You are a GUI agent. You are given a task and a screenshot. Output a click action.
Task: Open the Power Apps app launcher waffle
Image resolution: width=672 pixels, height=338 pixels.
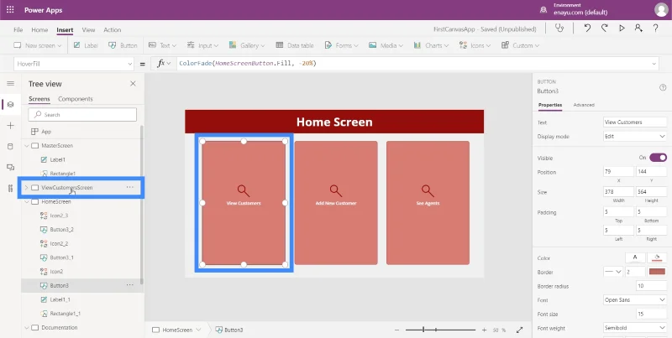tap(10, 10)
